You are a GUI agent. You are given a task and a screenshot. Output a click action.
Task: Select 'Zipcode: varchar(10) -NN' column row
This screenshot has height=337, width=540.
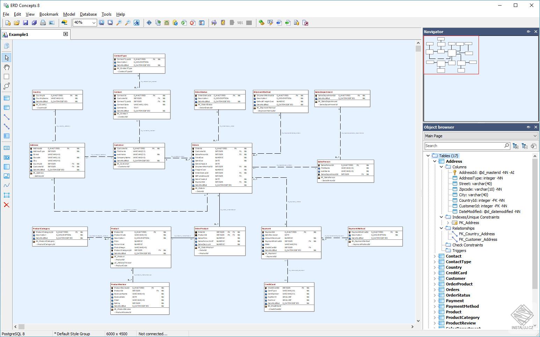(480, 189)
